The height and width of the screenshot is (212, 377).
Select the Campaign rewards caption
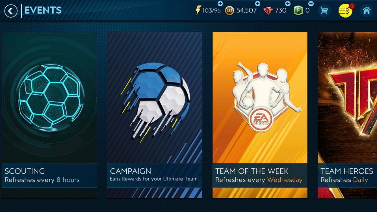[x=154, y=179]
